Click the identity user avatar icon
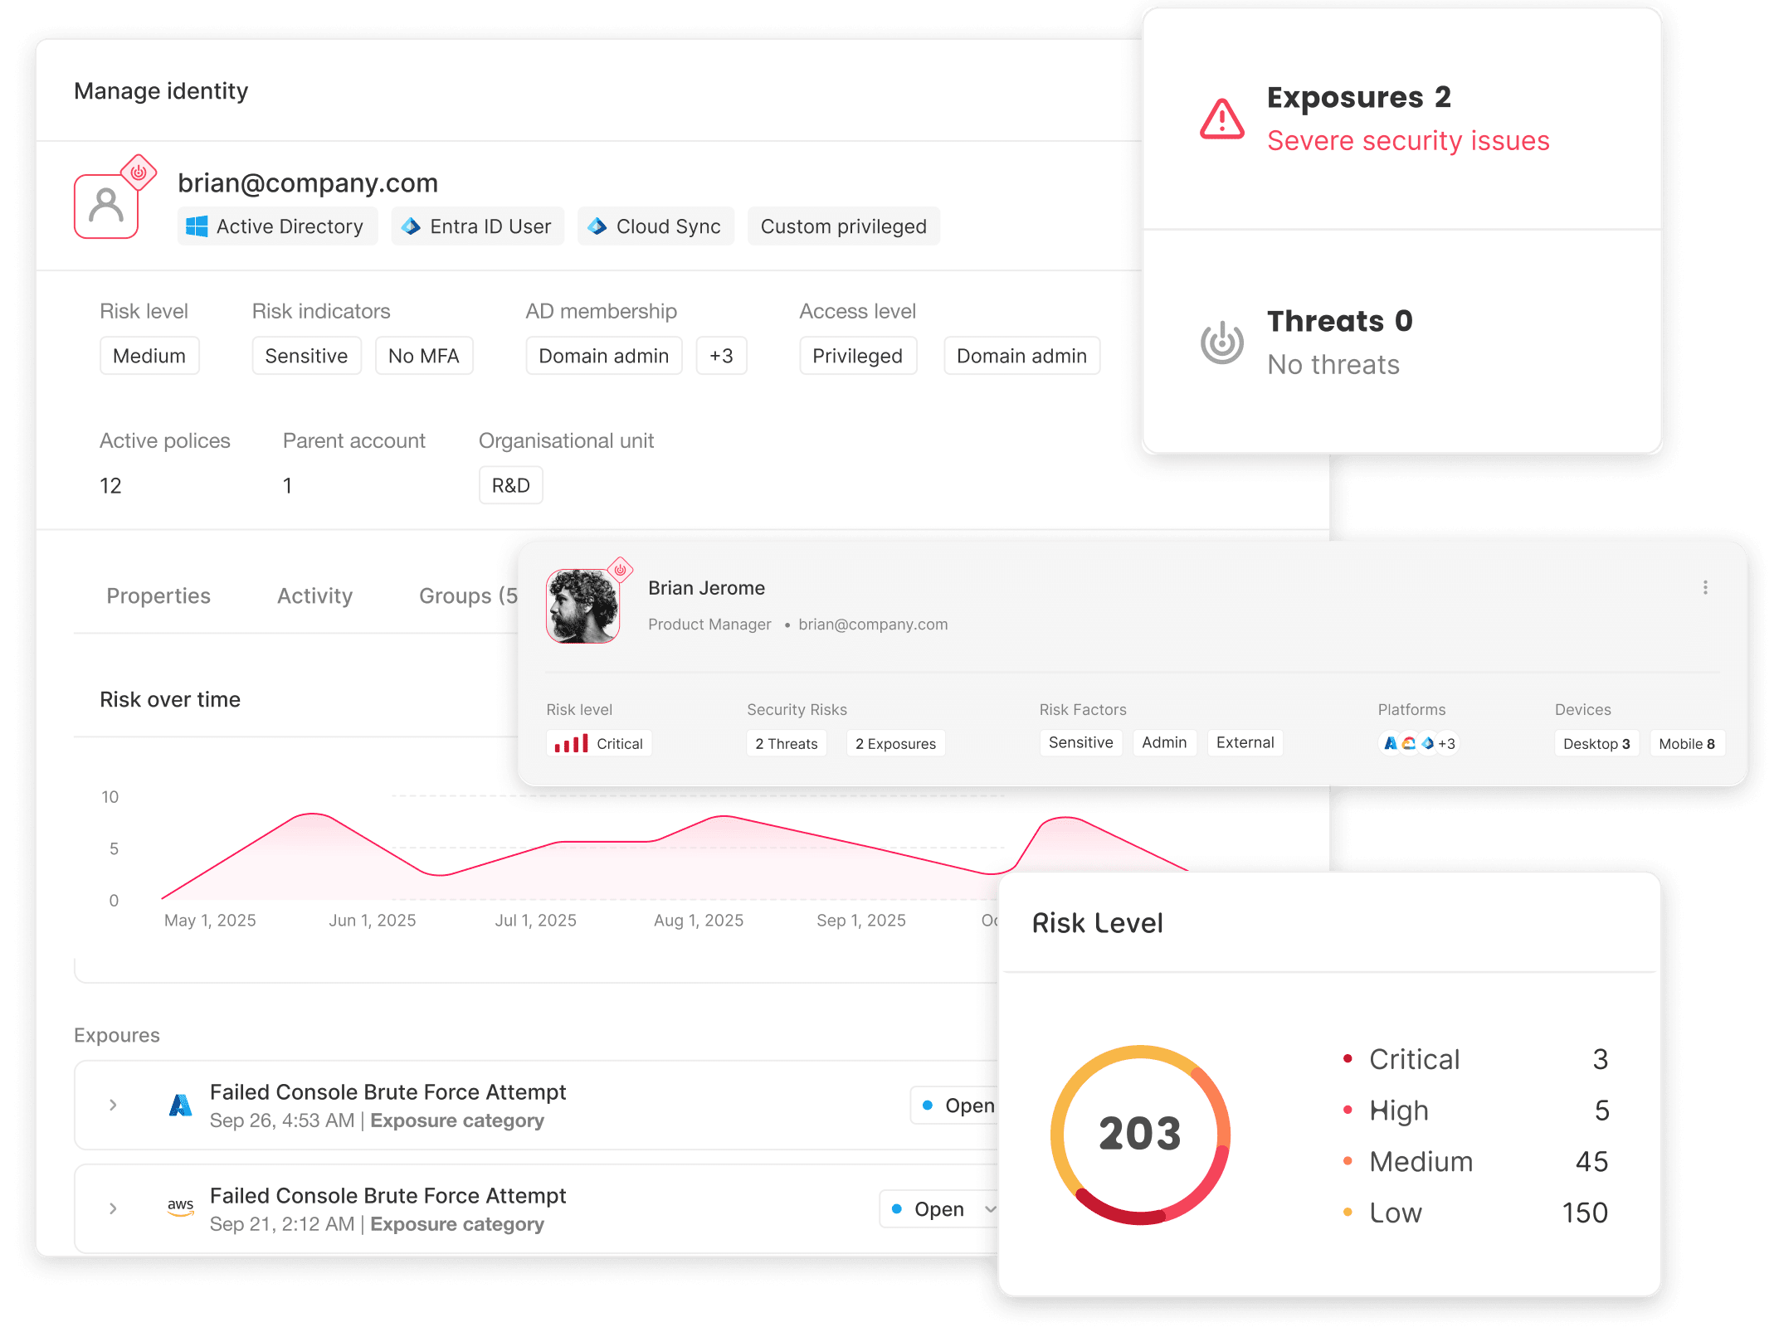This screenshot has width=1779, height=1327. tap(106, 205)
